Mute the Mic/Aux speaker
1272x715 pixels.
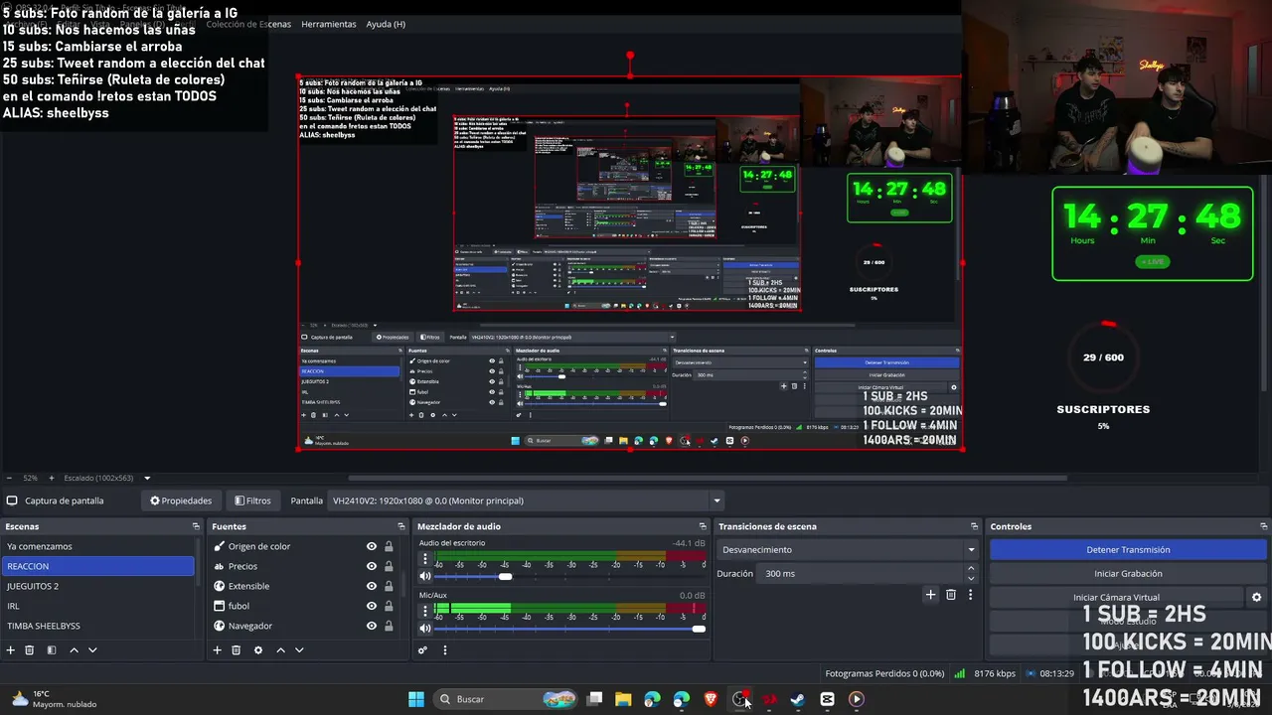425,629
